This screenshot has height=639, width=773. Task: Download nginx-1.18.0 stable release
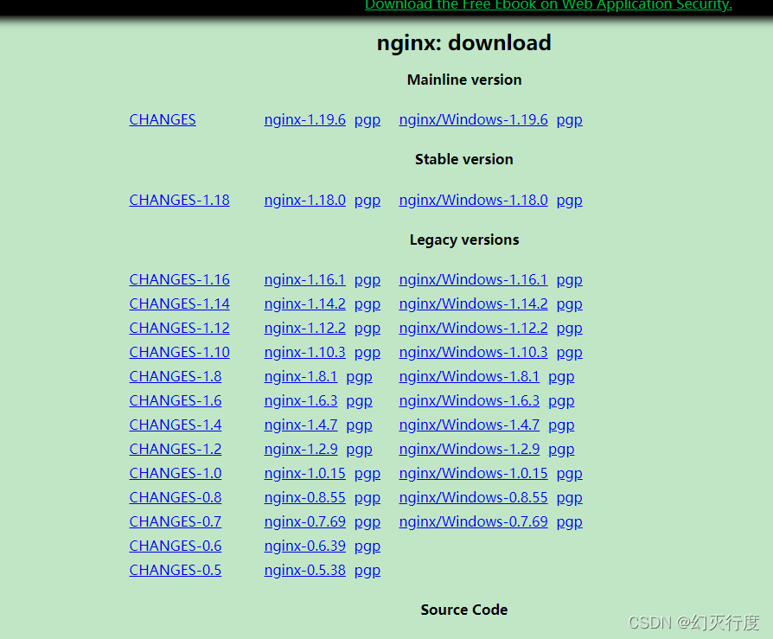tap(304, 201)
